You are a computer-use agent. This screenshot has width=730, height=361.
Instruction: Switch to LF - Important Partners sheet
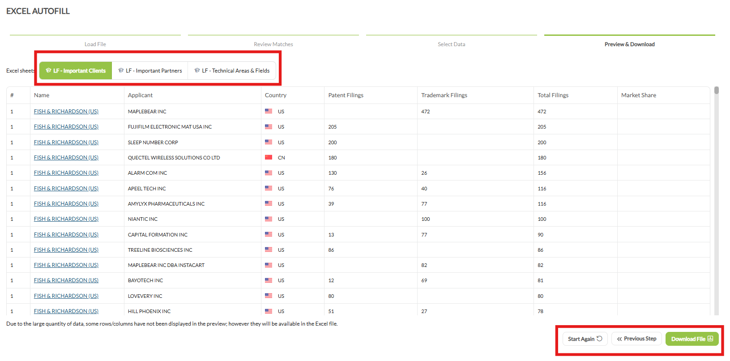150,71
